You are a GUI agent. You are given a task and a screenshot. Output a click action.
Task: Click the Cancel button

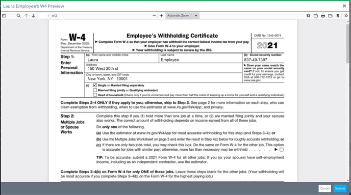(x=325, y=188)
